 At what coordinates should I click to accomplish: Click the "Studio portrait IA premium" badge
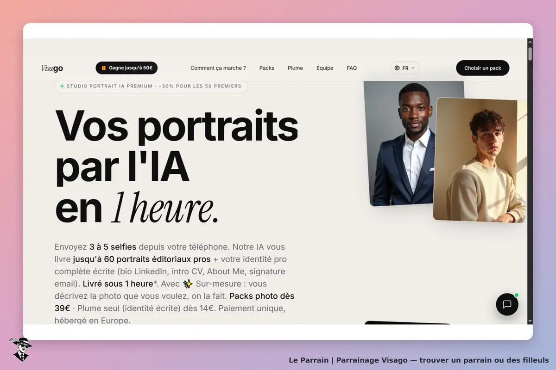[151, 86]
